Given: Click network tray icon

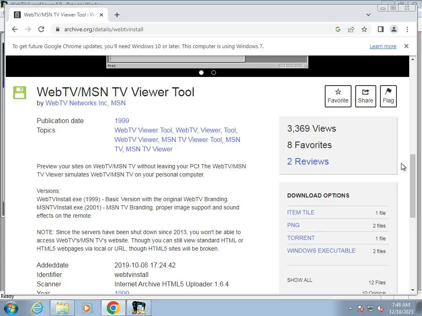Looking at the screenshot, I should click(x=370, y=308).
